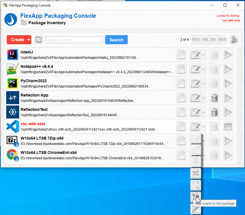Viewport: 245px width, 215px height.
Task: Open the Create button's dropdown arrow
Action: point(29,40)
